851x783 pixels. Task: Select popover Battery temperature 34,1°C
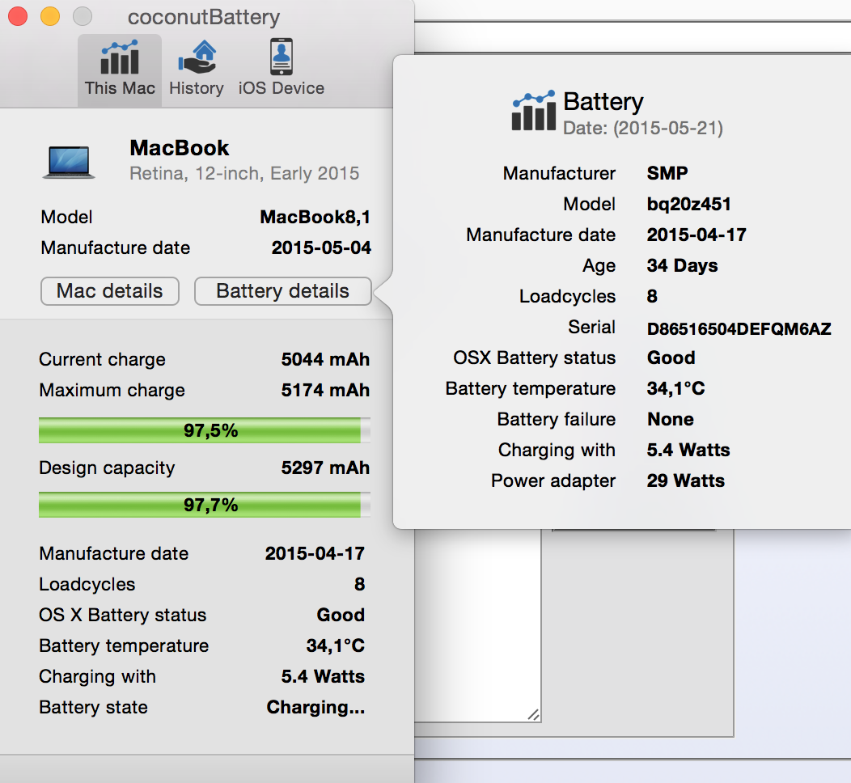point(675,388)
